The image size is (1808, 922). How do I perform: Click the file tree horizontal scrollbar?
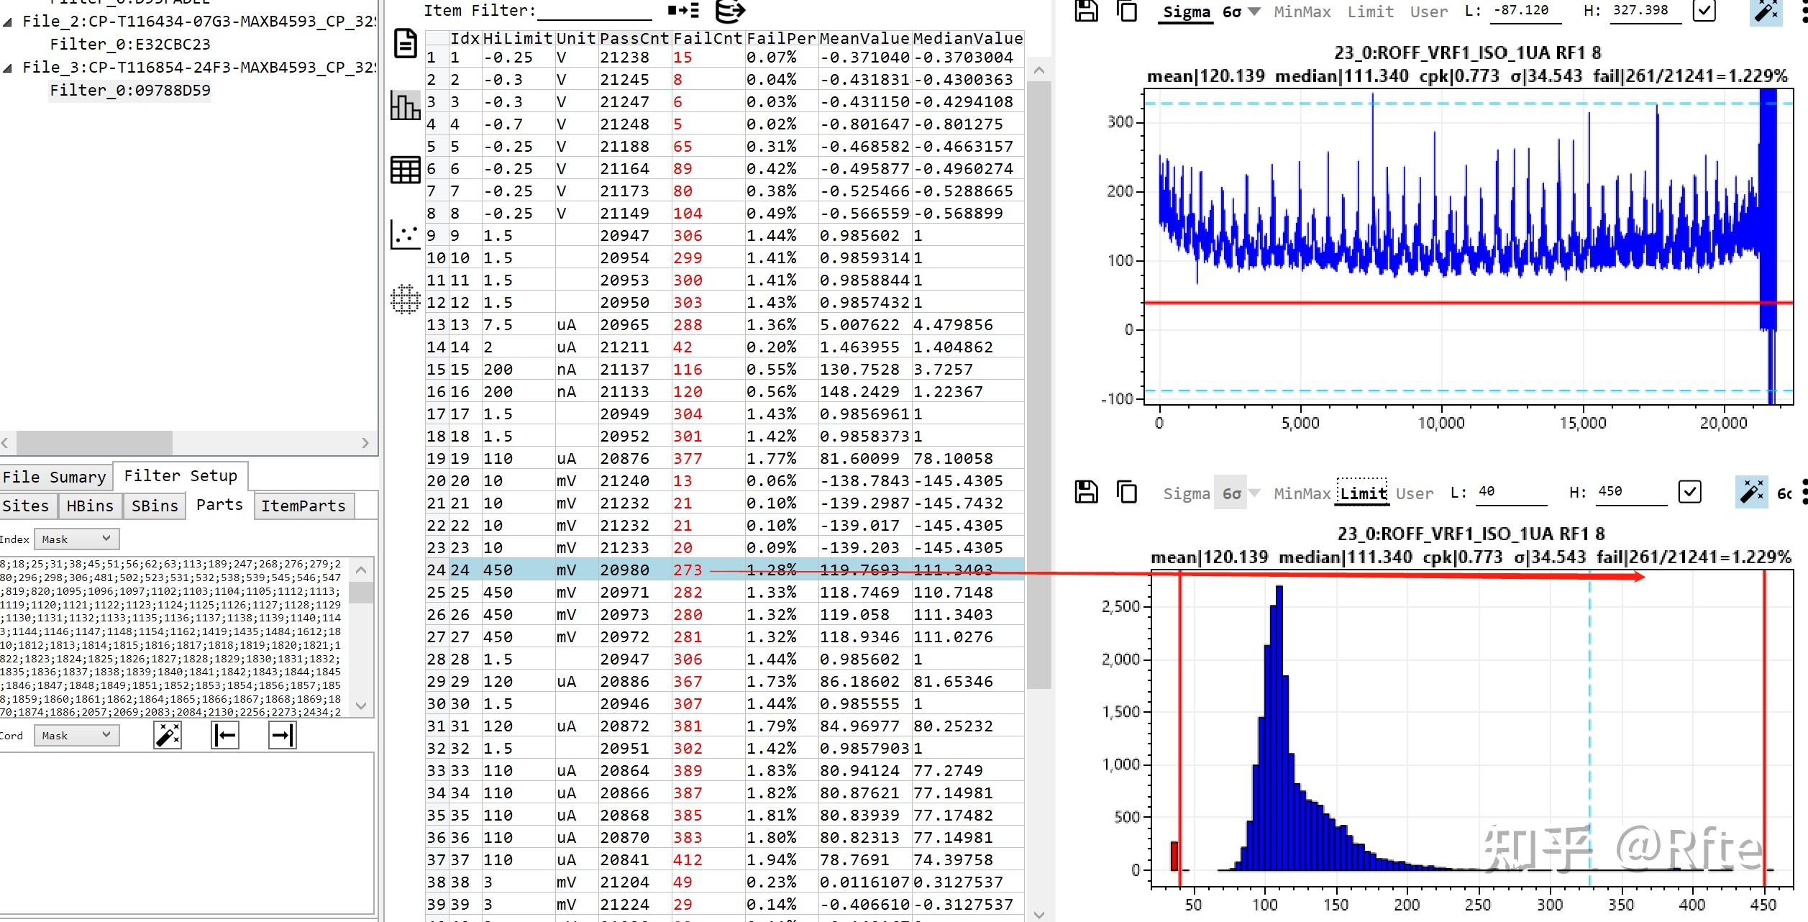(93, 442)
